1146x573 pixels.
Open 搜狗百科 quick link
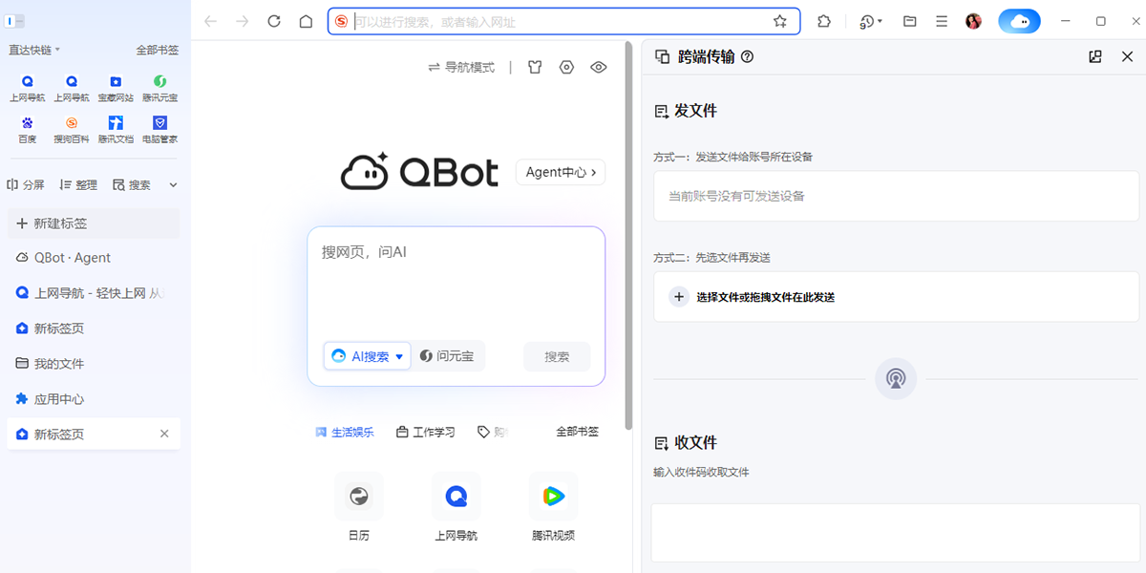(x=72, y=129)
